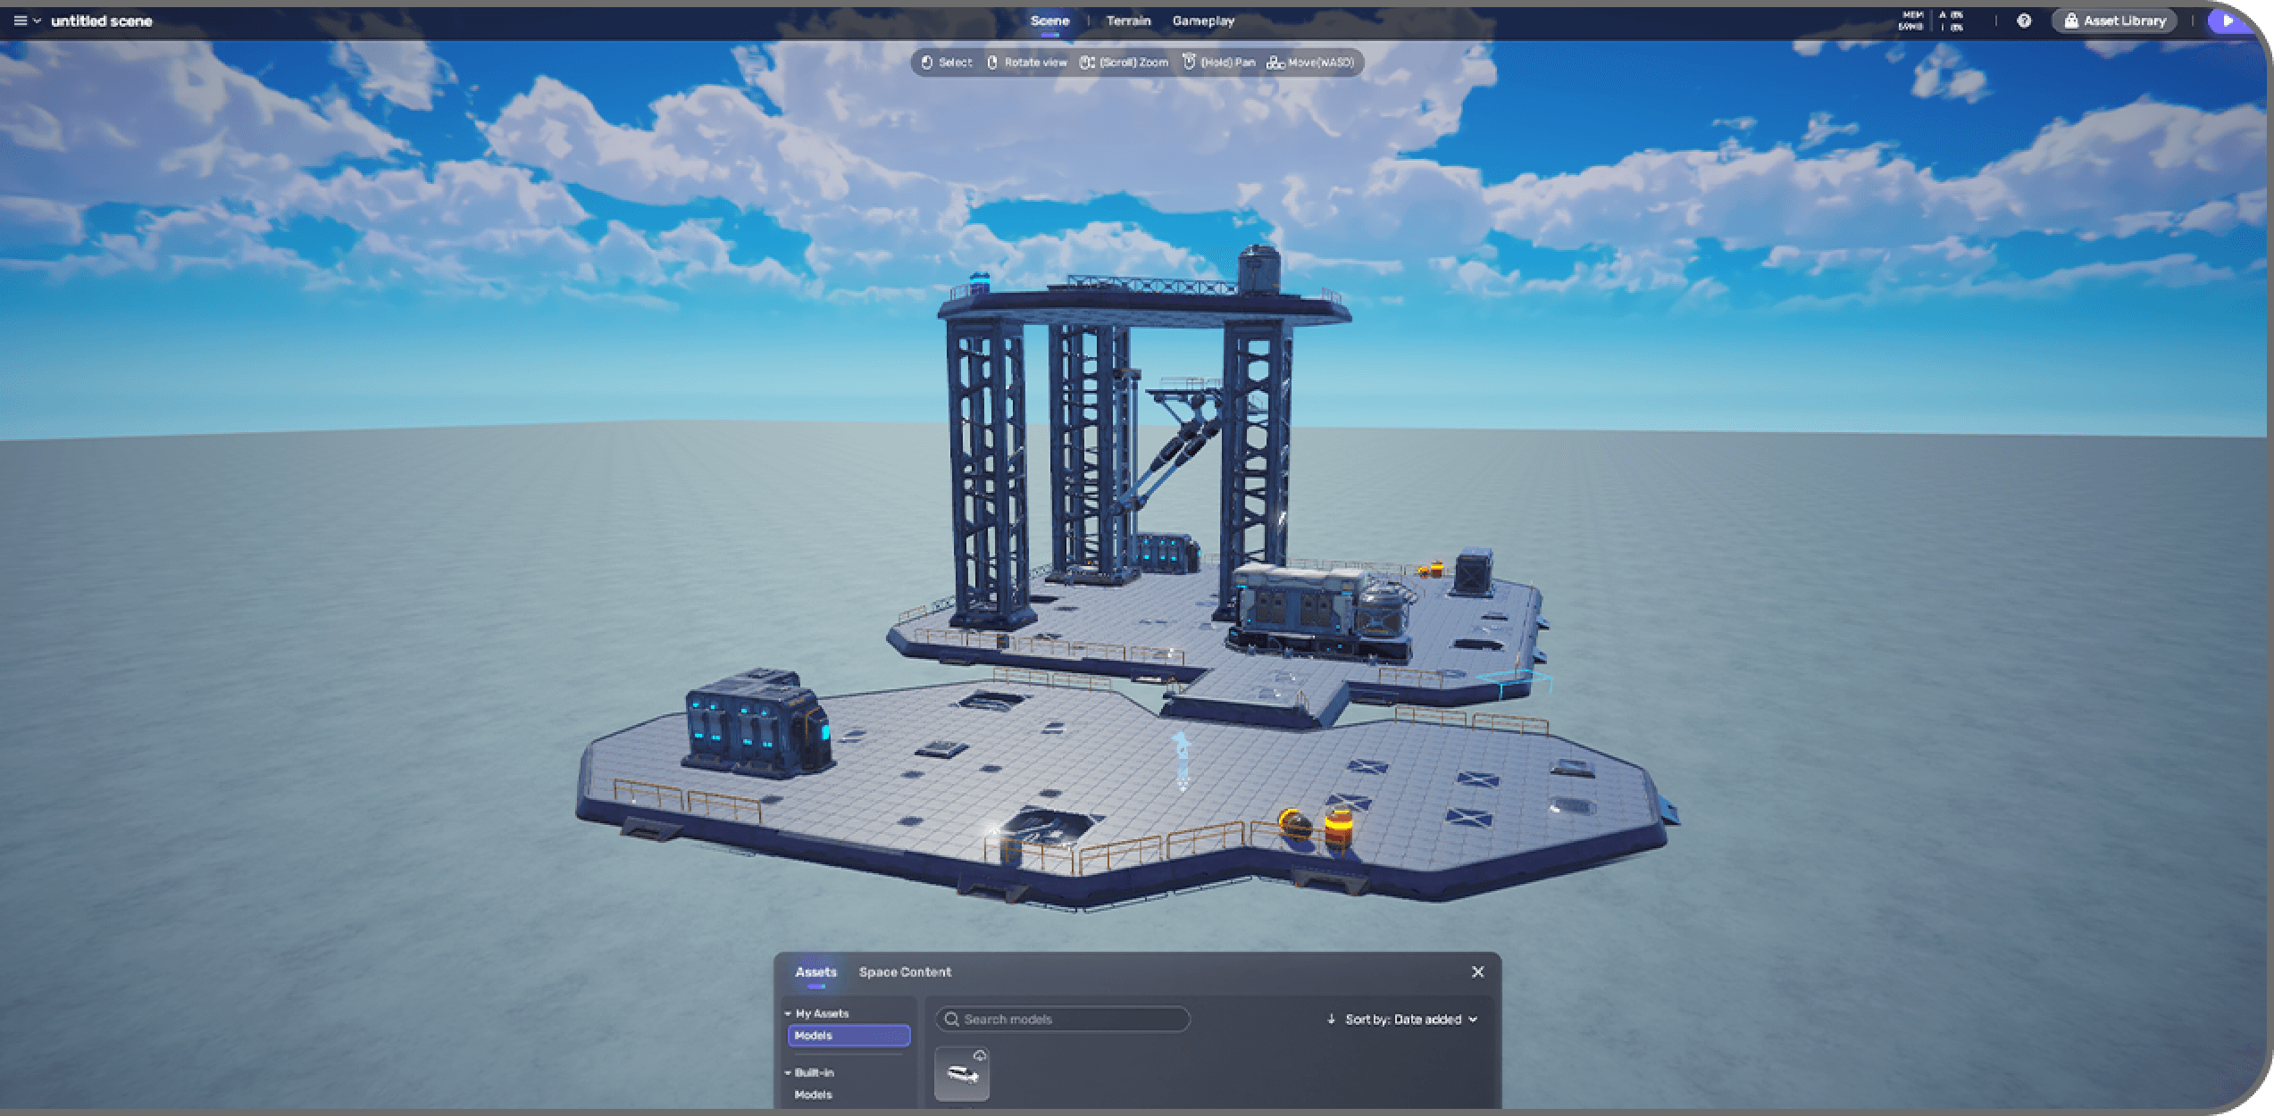
Task: Open the Sort by Date added dropdown
Action: coord(1402,1019)
